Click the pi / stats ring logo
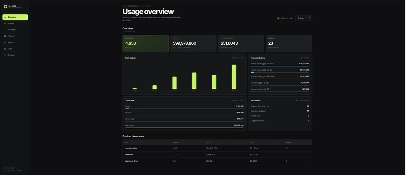The image size is (406, 176). click(x=5, y=6)
